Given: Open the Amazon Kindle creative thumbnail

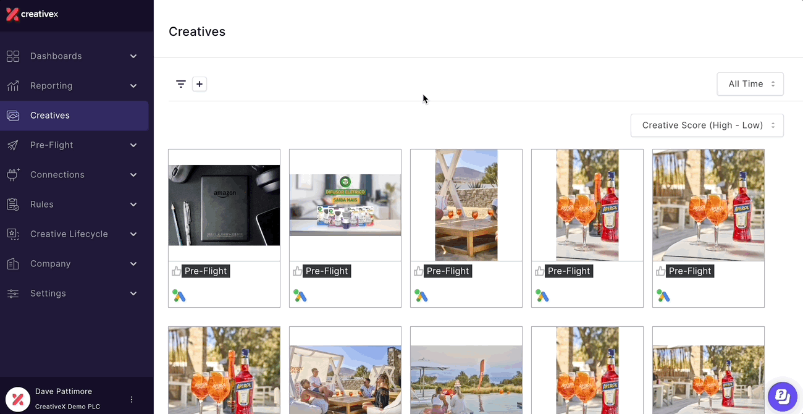Looking at the screenshot, I should pyautogui.click(x=224, y=205).
